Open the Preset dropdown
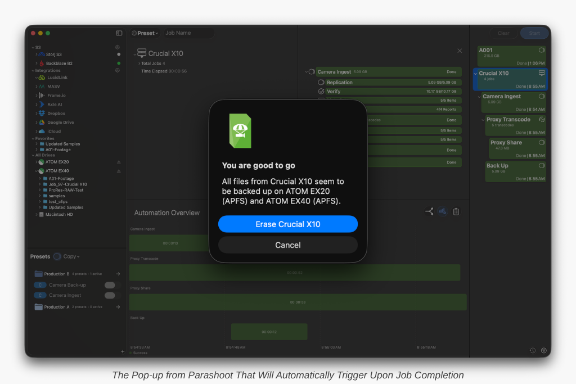Image resolution: width=576 pixels, height=384 pixels. (x=146, y=33)
